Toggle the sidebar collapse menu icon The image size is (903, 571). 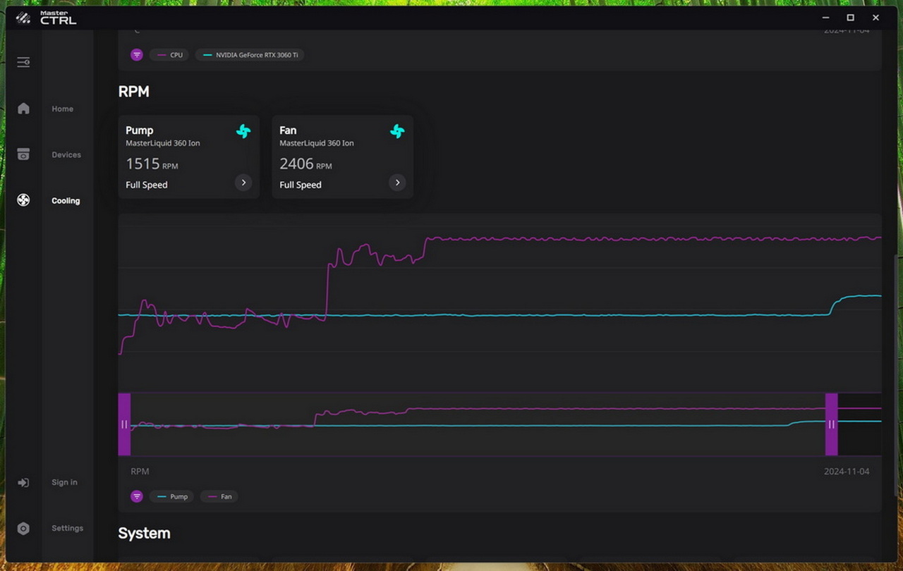[23, 62]
